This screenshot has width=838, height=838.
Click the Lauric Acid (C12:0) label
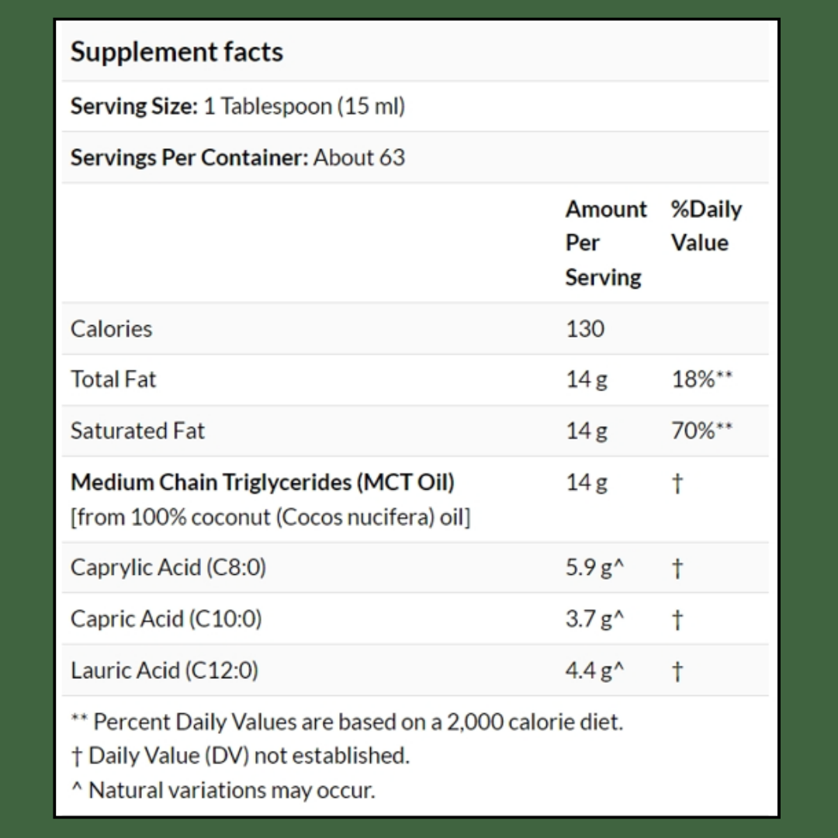pos(164,670)
